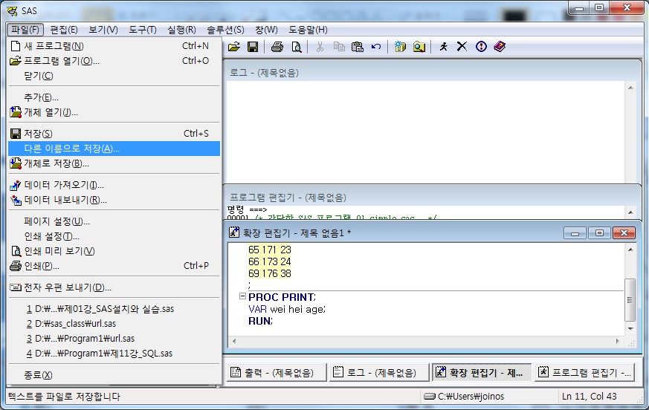The width and height of the screenshot is (649, 410).
Task: Click the Undo arrow toolbar icon
Action: [x=376, y=47]
